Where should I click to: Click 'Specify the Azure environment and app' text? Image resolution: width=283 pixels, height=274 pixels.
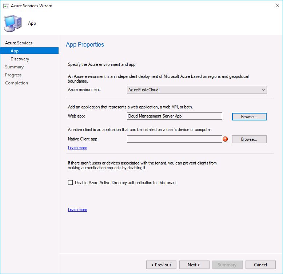[x=101, y=64]
